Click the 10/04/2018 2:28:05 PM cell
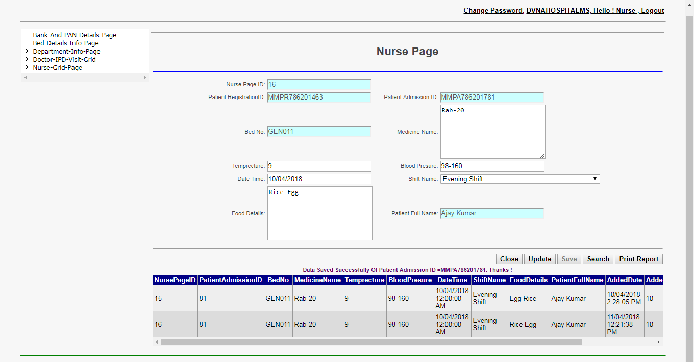Image resolution: width=694 pixels, height=362 pixels. (x=625, y=298)
